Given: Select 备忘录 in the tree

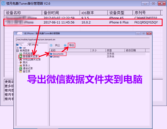Looking at the screenshot, I should [26, 71].
